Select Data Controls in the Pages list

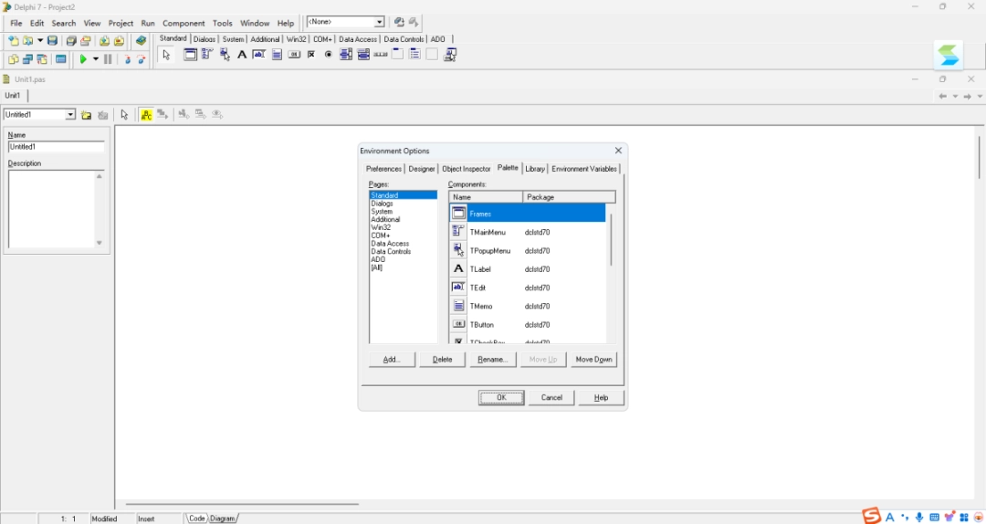point(391,252)
